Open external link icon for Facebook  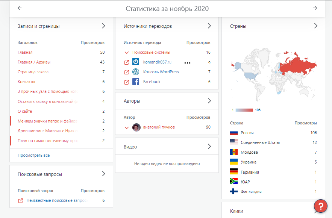click(127, 82)
